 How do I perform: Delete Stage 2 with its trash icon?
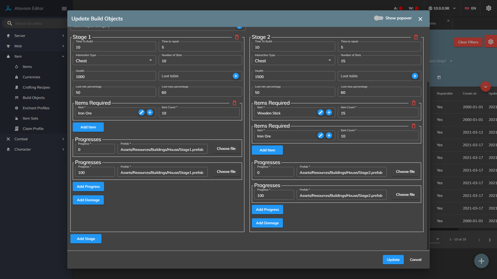click(416, 37)
